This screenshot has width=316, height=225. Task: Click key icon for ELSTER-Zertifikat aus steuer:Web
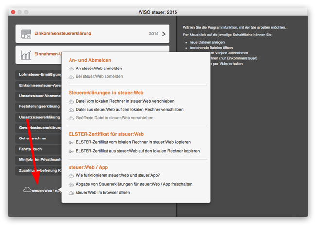pos(71,151)
